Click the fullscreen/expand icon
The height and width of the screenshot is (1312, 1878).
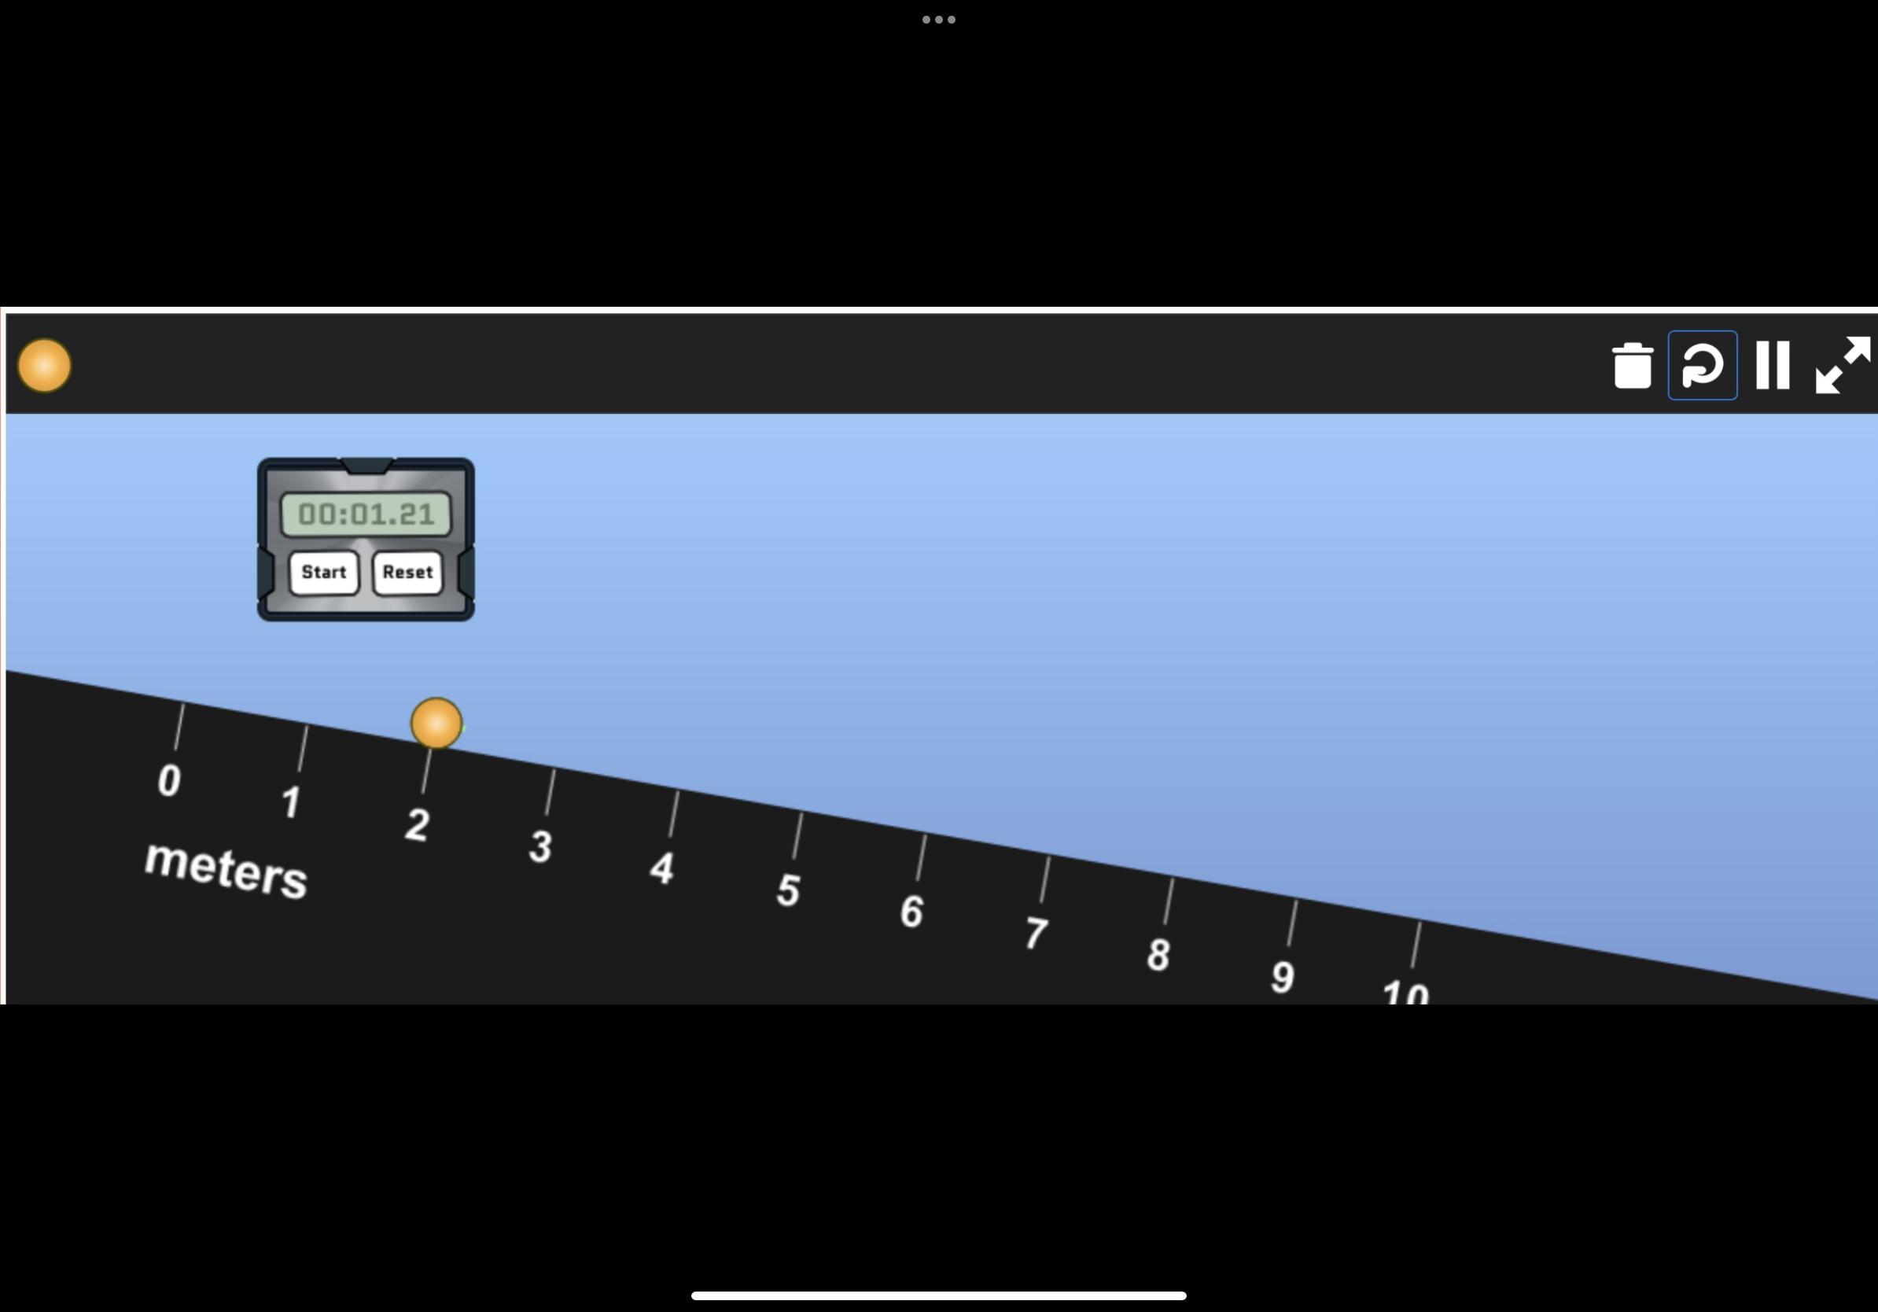[x=1841, y=367]
